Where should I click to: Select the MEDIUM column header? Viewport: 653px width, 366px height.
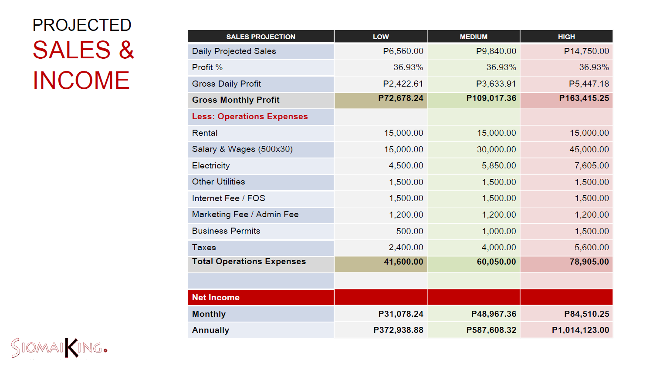tap(474, 37)
